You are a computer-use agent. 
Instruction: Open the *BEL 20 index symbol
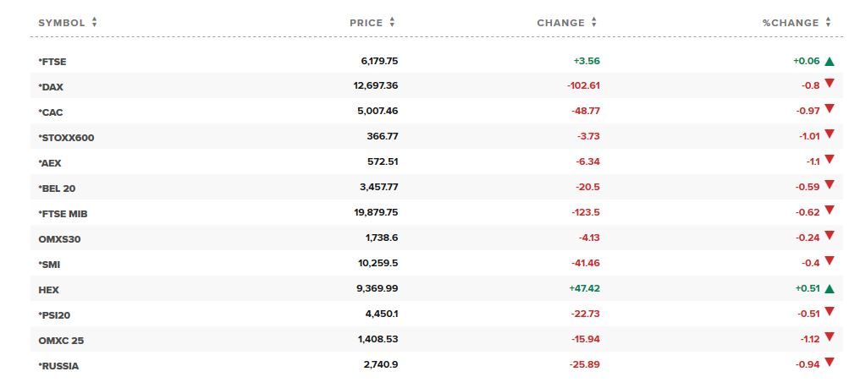point(57,189)
